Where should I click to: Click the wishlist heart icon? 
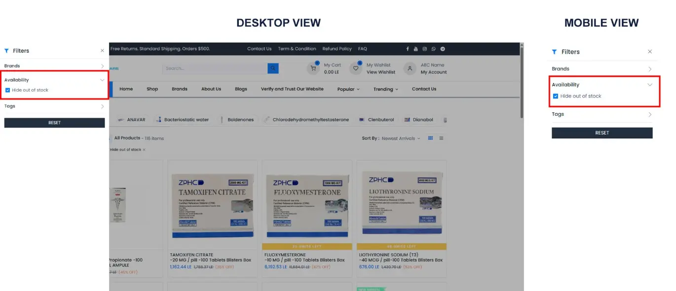pyautogui.click(x=356, y=69)
